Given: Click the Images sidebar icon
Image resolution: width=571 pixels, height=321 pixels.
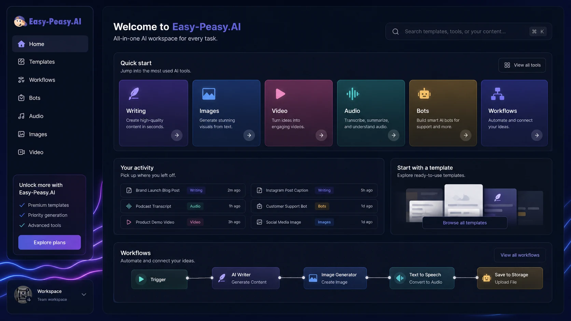Looking at the screenshot, I should click(21, 134).
